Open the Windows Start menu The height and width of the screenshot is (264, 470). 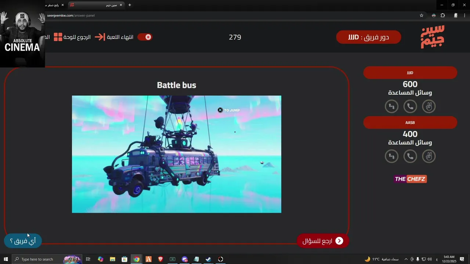tap(6, 259)
